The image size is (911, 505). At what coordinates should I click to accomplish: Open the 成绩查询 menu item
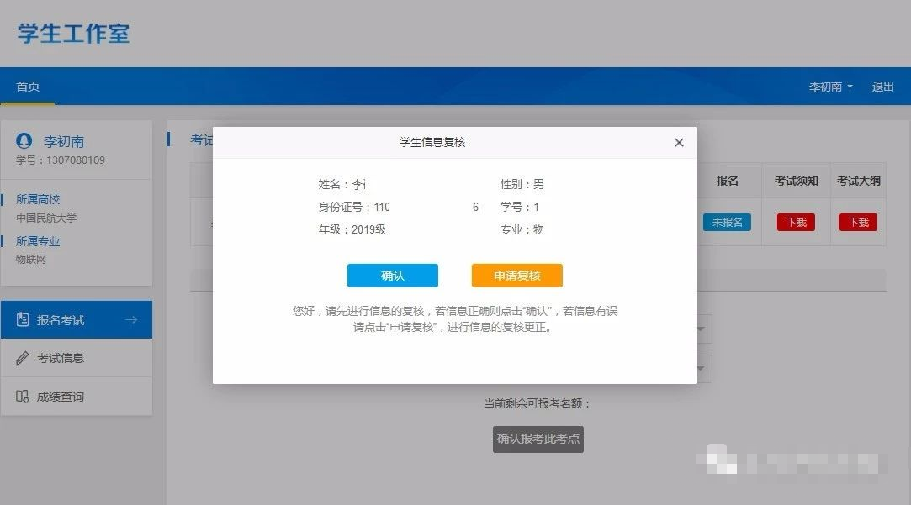(61, 397)
